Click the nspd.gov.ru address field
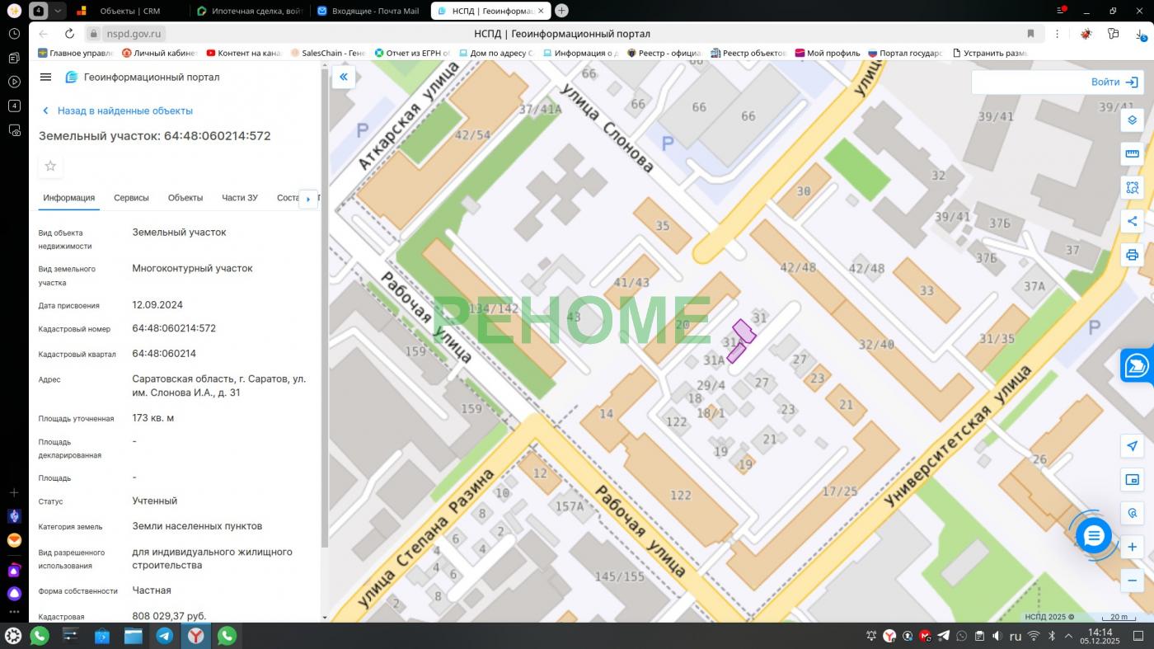 [134, 34]
